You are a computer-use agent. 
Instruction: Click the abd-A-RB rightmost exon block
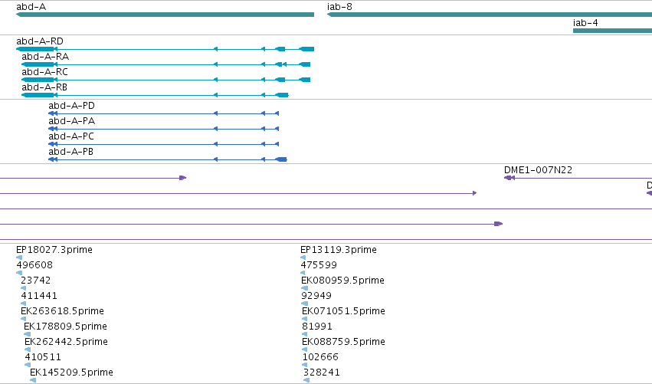(282, 95)
